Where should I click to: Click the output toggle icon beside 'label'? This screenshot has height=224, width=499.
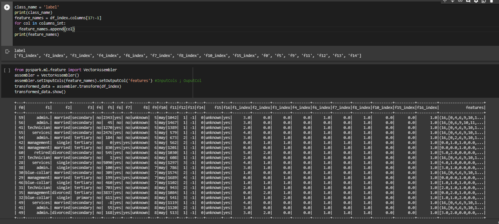tap(7, 51)
